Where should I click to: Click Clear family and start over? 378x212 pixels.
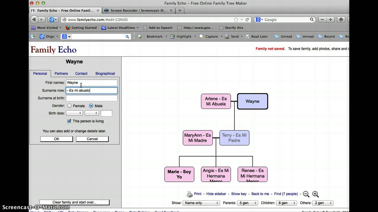74,202
